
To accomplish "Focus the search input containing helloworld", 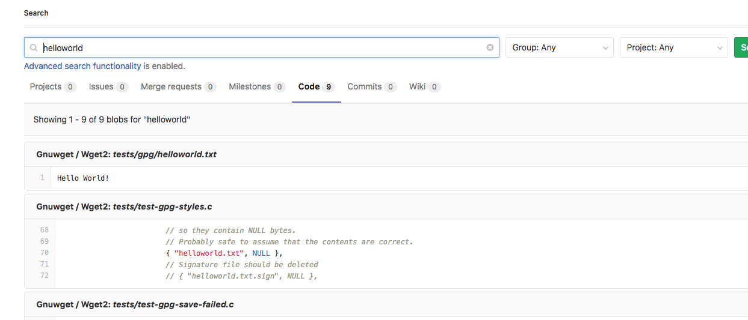I will point(262,47).
